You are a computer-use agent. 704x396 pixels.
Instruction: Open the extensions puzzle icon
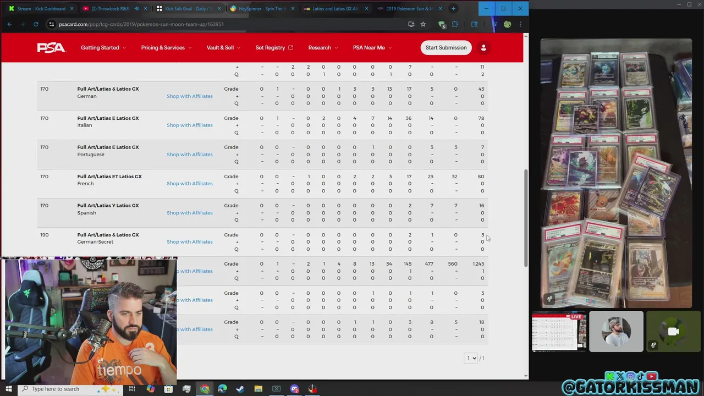[x=454, y=24]
